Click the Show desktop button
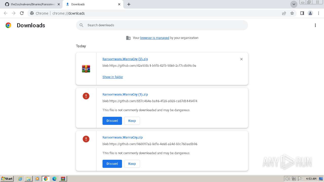The image size is (324, 182). pyautogui.click(x=321, y=179)
